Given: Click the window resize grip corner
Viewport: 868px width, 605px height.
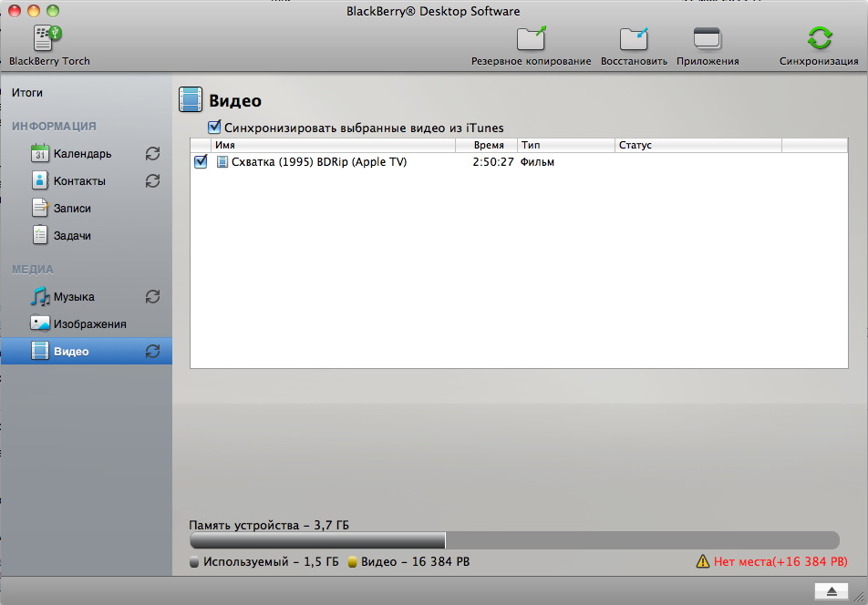Looking at the screenshot, I should 859,597.
